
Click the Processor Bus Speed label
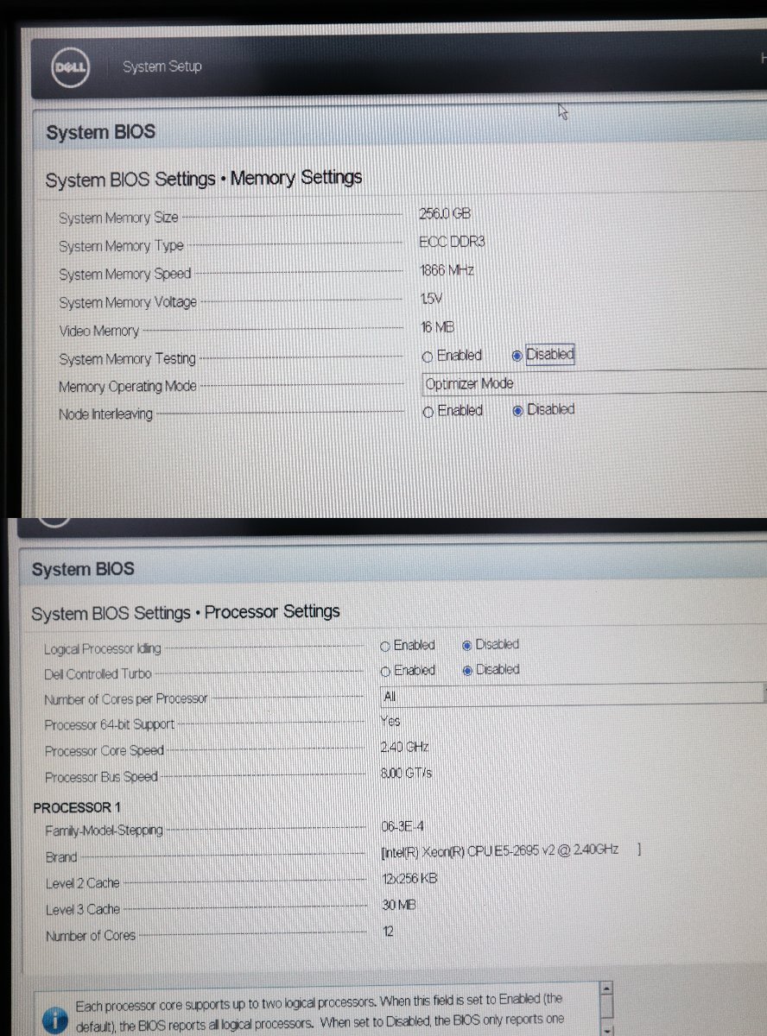pos(101,777)
